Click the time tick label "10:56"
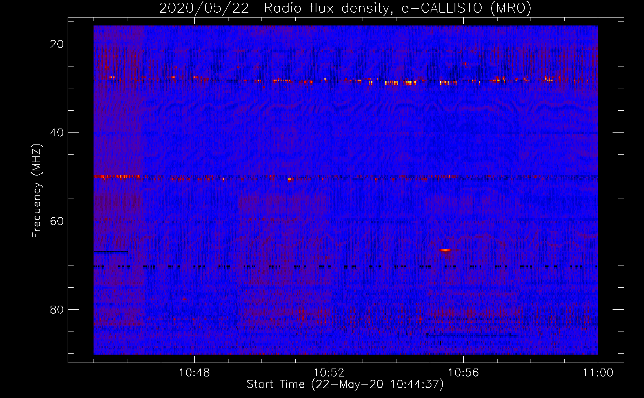This screenshot has height=398, width=644. 463,373
